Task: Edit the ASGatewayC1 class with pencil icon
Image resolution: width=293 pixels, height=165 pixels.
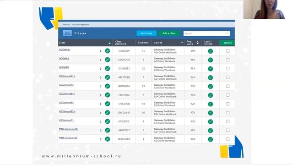Action: 108,121
